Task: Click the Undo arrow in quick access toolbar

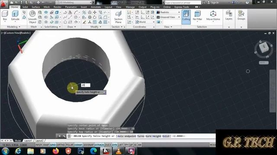Action: coord(43,3)
